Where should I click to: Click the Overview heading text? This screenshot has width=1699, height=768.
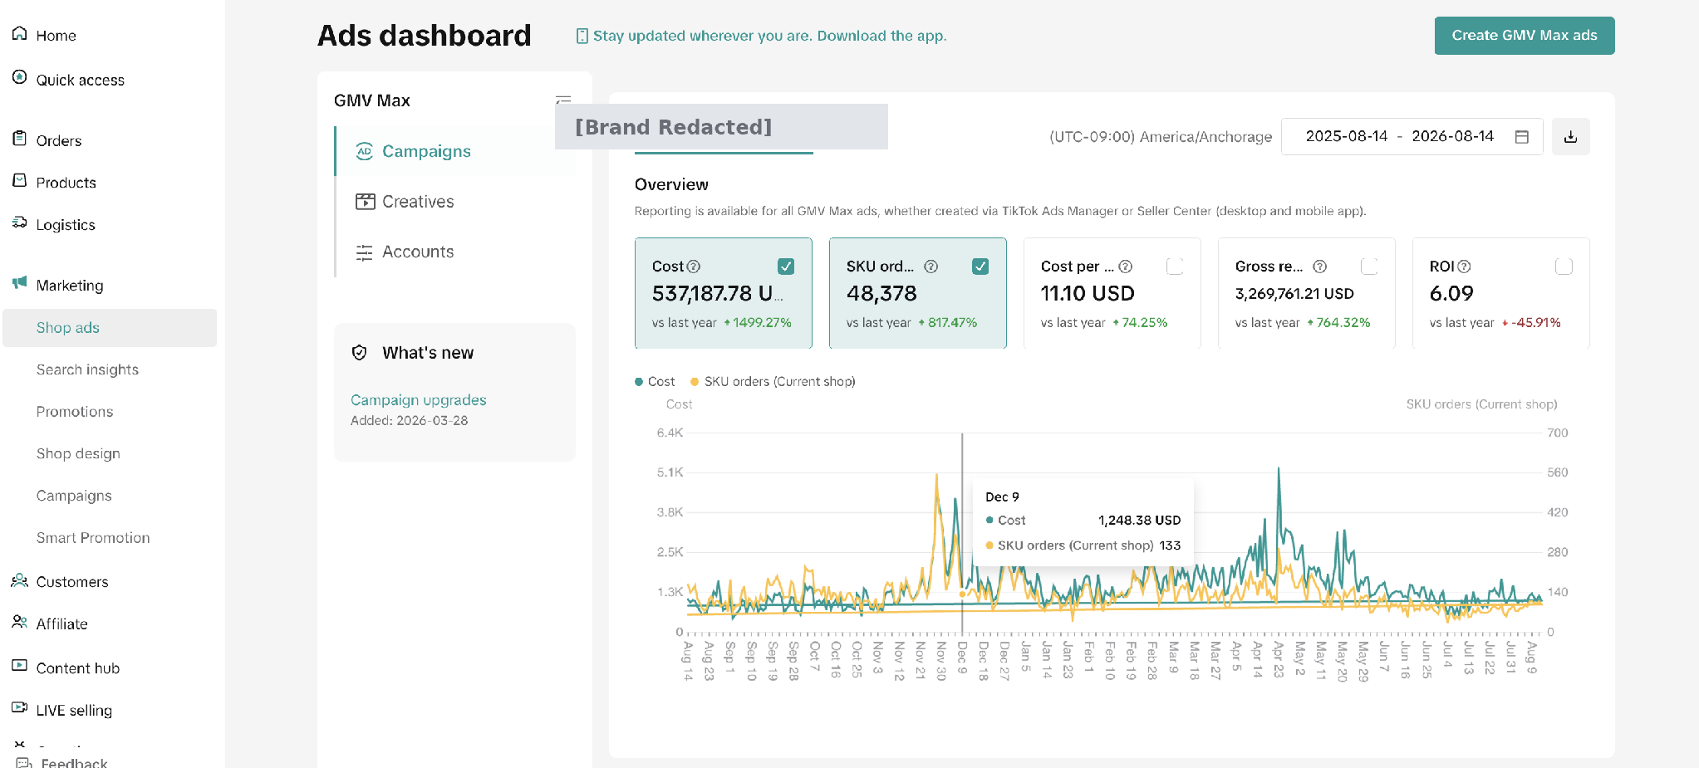point(671,184)
